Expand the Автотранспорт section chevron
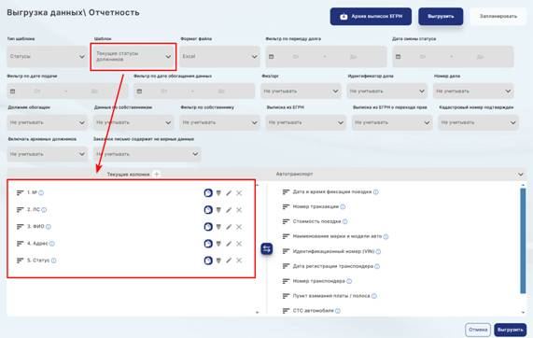The image size is (533, 338). pyautogui.click(x=521, y=175)
